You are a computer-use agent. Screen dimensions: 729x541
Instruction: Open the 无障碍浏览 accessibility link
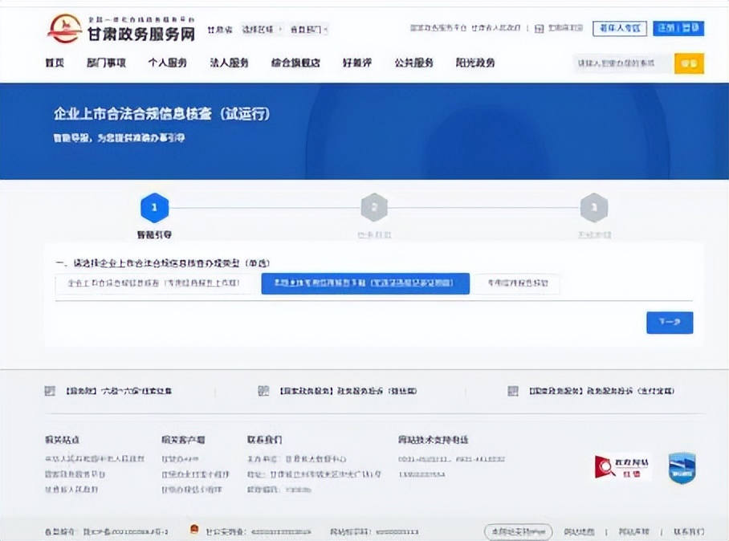(564, 29)
